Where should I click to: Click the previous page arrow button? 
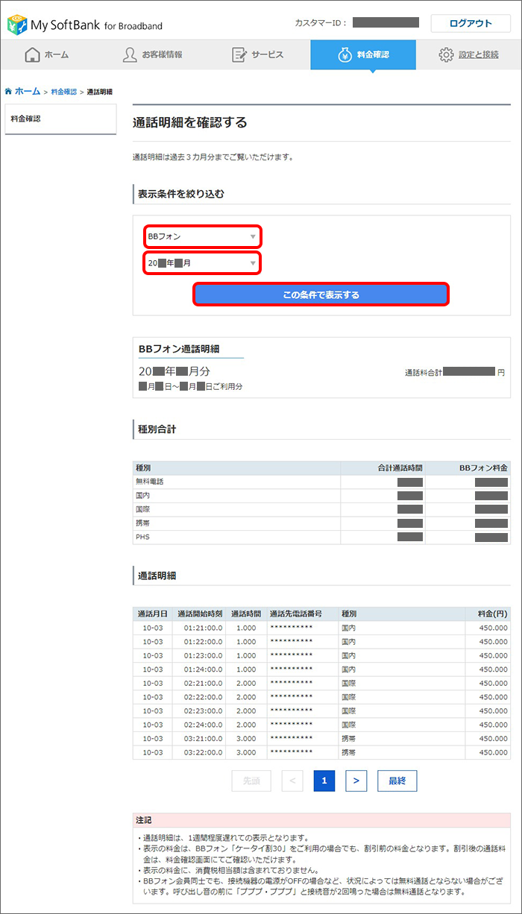pos(292,781)
